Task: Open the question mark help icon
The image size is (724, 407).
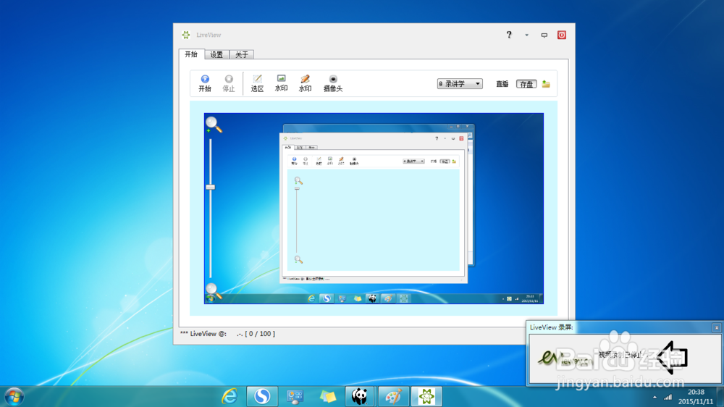Action: pos(509,35)
